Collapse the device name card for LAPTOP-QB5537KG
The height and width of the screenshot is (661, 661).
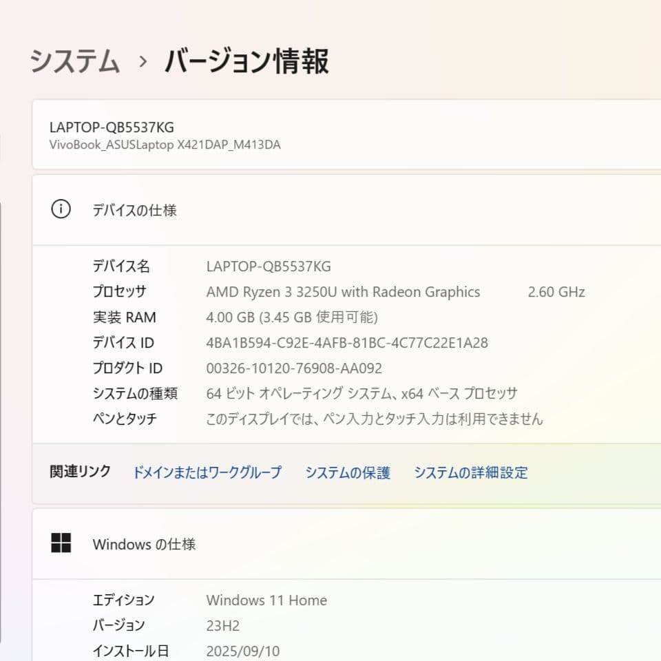coord(112,127)
